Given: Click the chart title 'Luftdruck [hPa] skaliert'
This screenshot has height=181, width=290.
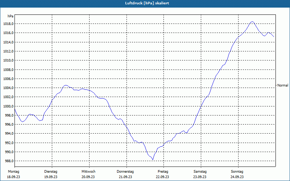Looking at the screenshot, I should [x=147, y=3].
